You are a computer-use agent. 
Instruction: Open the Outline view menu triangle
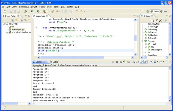[x=170, y=20]
